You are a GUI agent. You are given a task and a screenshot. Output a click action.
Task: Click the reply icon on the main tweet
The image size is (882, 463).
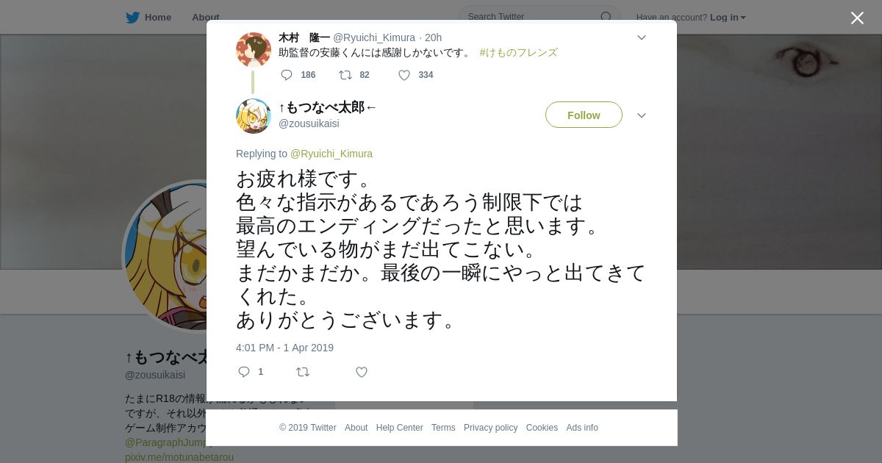(x=244, y=372)
